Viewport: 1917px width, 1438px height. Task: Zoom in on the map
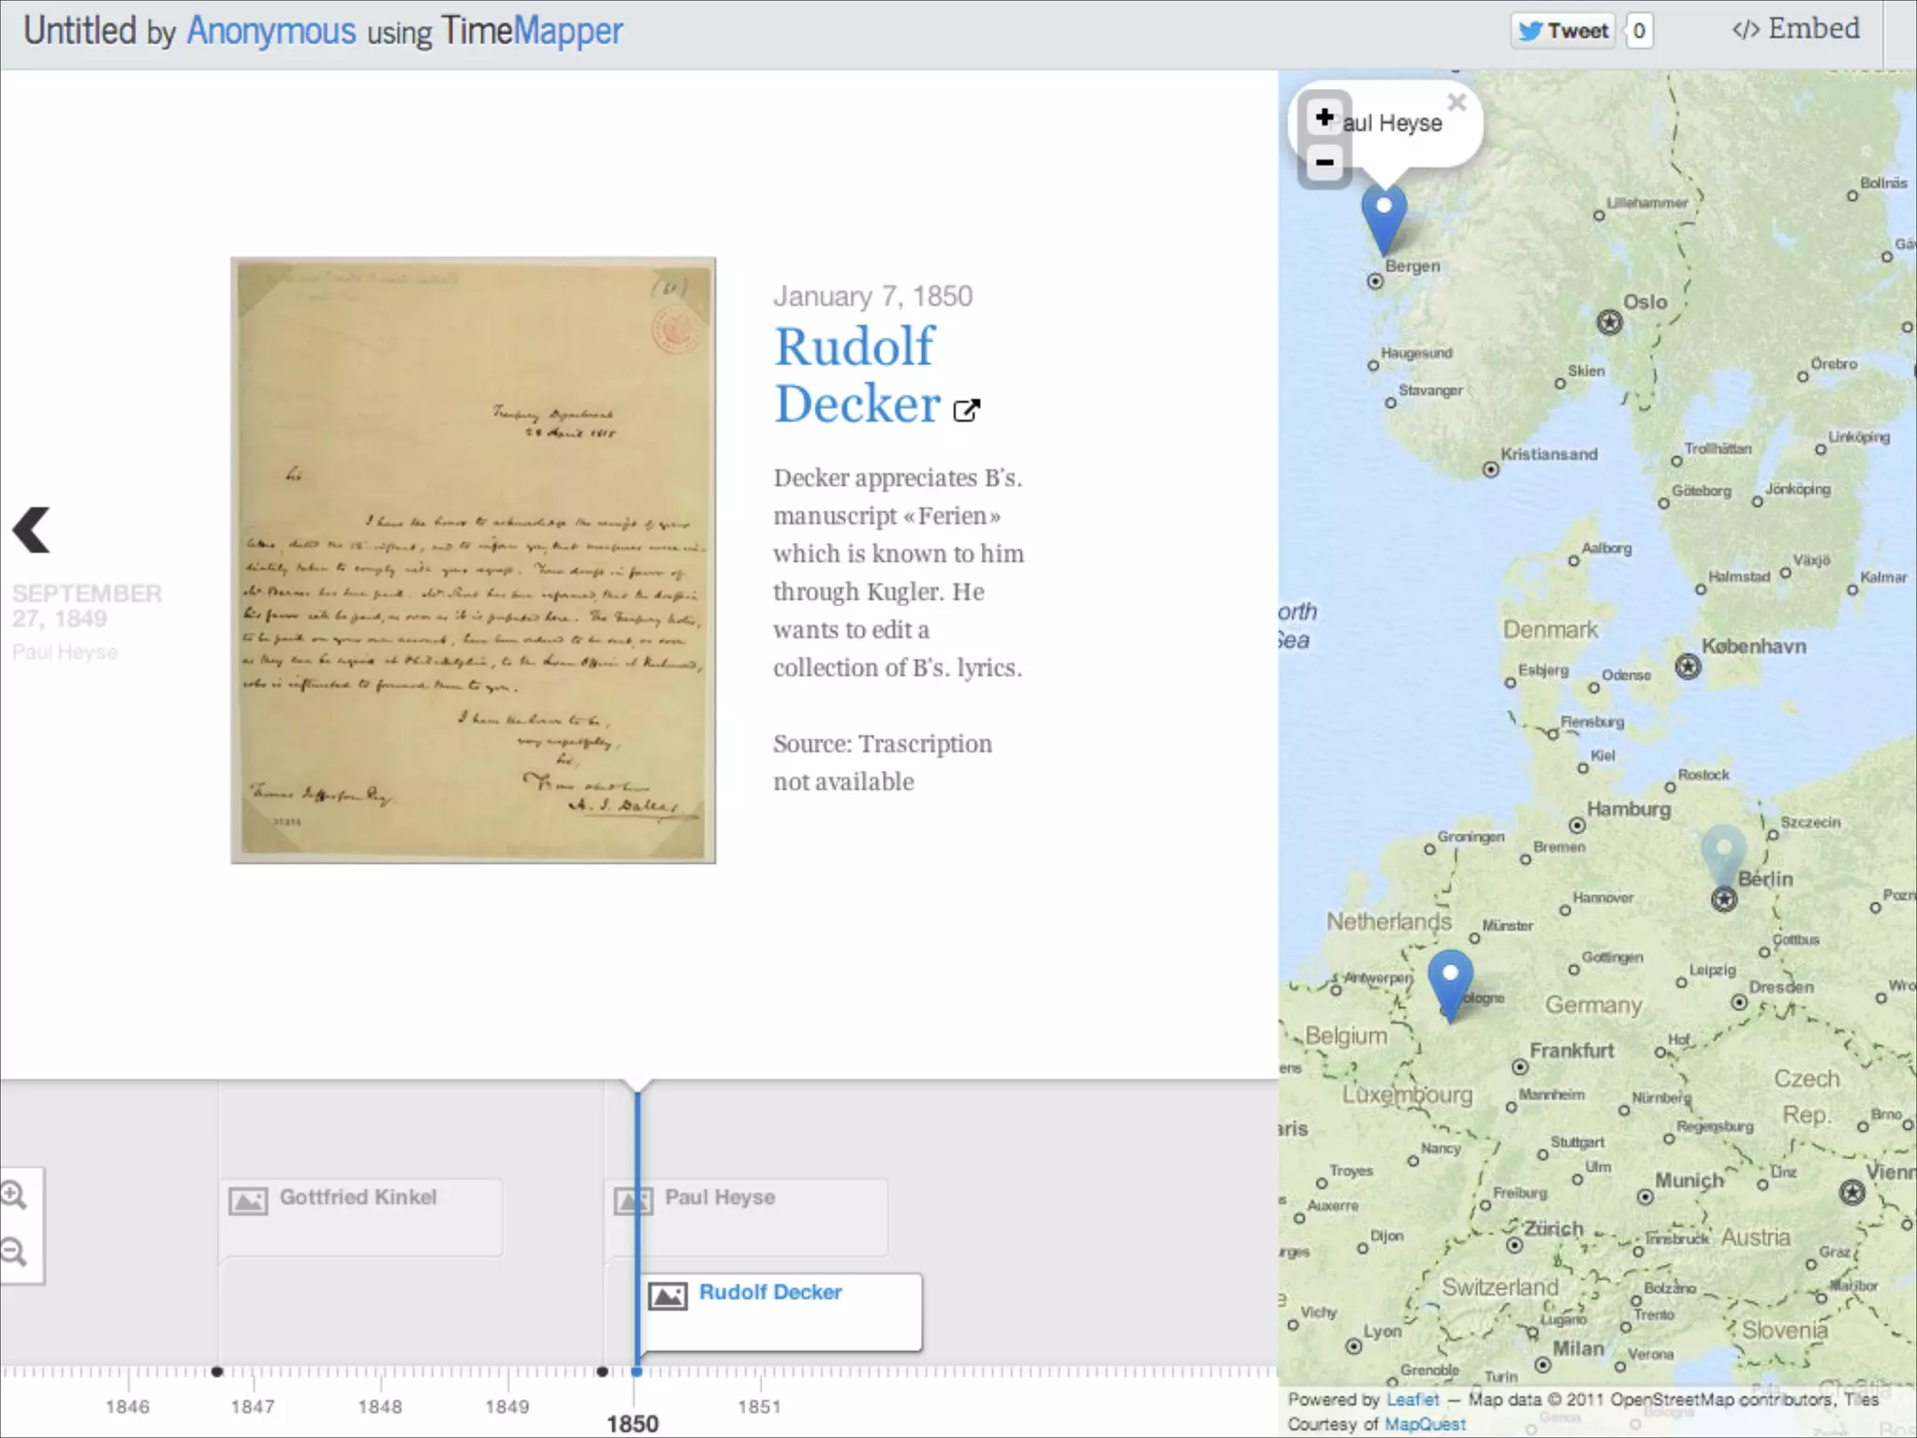(x=1324, y=118)
